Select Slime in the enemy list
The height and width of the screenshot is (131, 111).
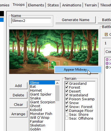pos(42,83)
